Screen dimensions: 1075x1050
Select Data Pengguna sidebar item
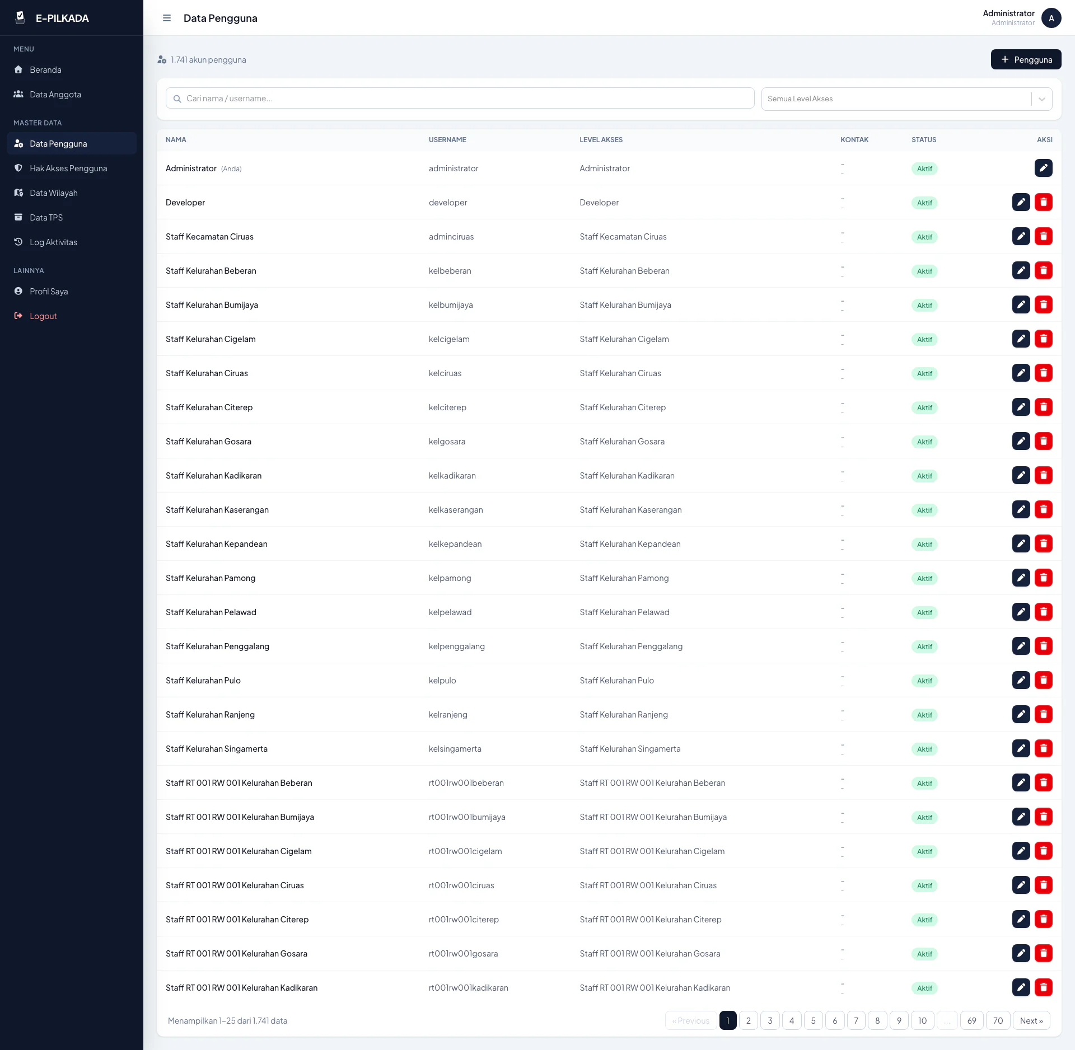click(x=72, y=143)
